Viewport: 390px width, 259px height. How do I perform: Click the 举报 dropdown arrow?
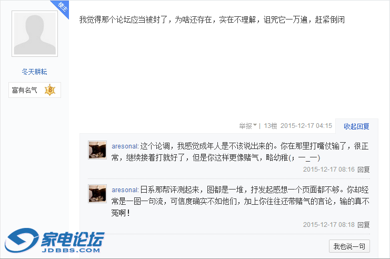(255, 125)
